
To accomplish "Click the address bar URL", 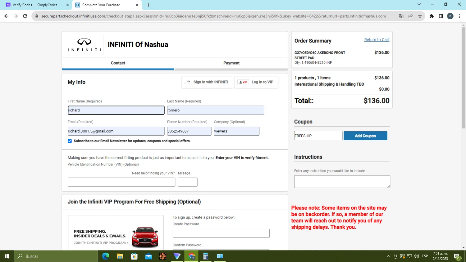I will (x=213, y=16).
